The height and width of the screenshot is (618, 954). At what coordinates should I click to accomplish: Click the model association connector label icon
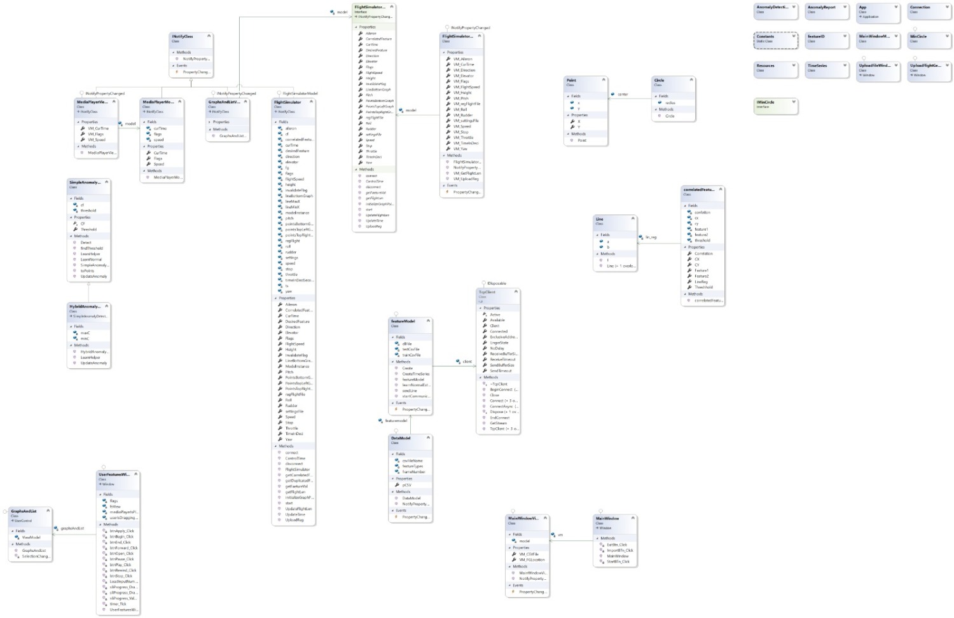pyautogui.click(x=333, y=11)
